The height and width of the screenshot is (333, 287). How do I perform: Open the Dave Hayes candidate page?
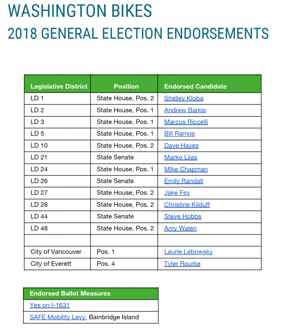[x=181, y=146]
